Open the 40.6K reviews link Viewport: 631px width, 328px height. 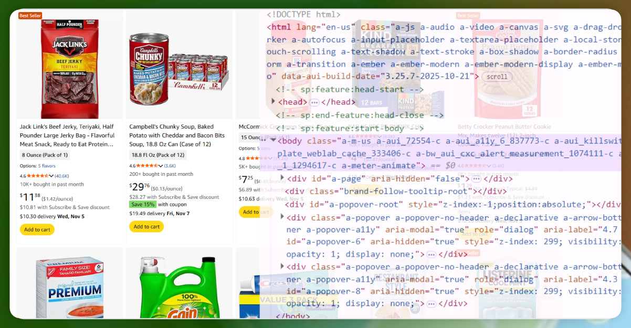[62, 176]
